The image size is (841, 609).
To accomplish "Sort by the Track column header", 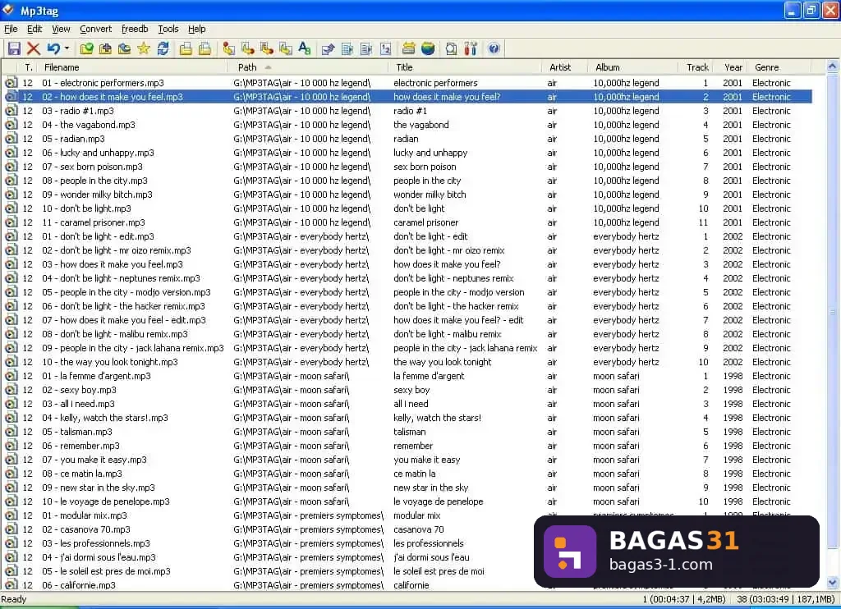I will pyautogui.click(x=696, y=67).
